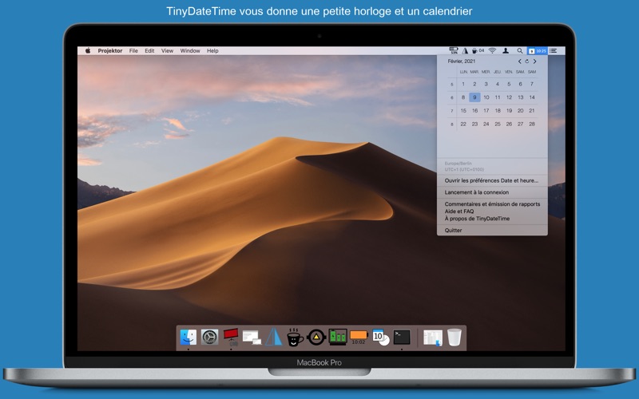This screenshot has width=639, height=399.
Task: Select date 17 in the calendar
Action: [x=486, y=111]
